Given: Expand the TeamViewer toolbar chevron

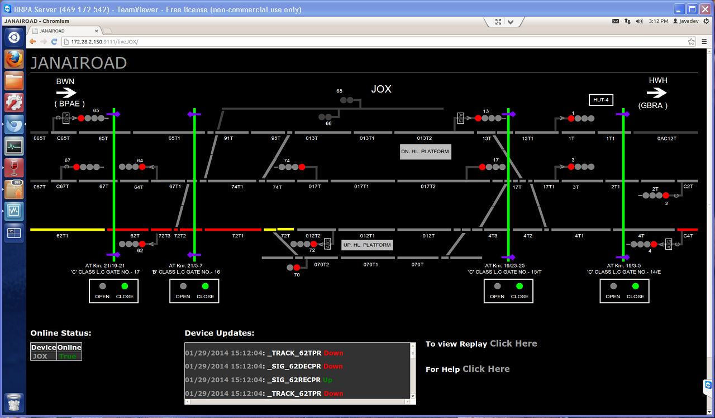Looking at the screenshot, I should [511, 22].
